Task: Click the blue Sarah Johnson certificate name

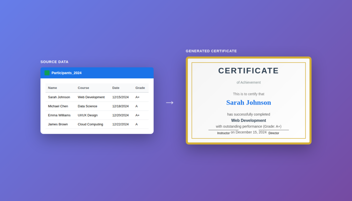Action: click(x=249, y=102)
